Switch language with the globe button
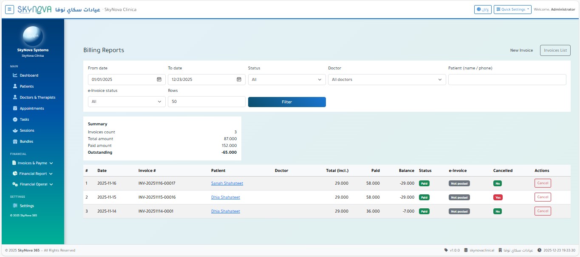 [482, 9]
